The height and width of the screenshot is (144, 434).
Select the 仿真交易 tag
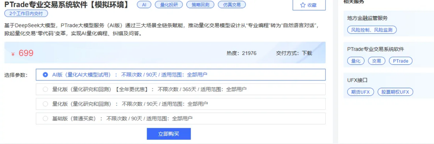point(232,5)
